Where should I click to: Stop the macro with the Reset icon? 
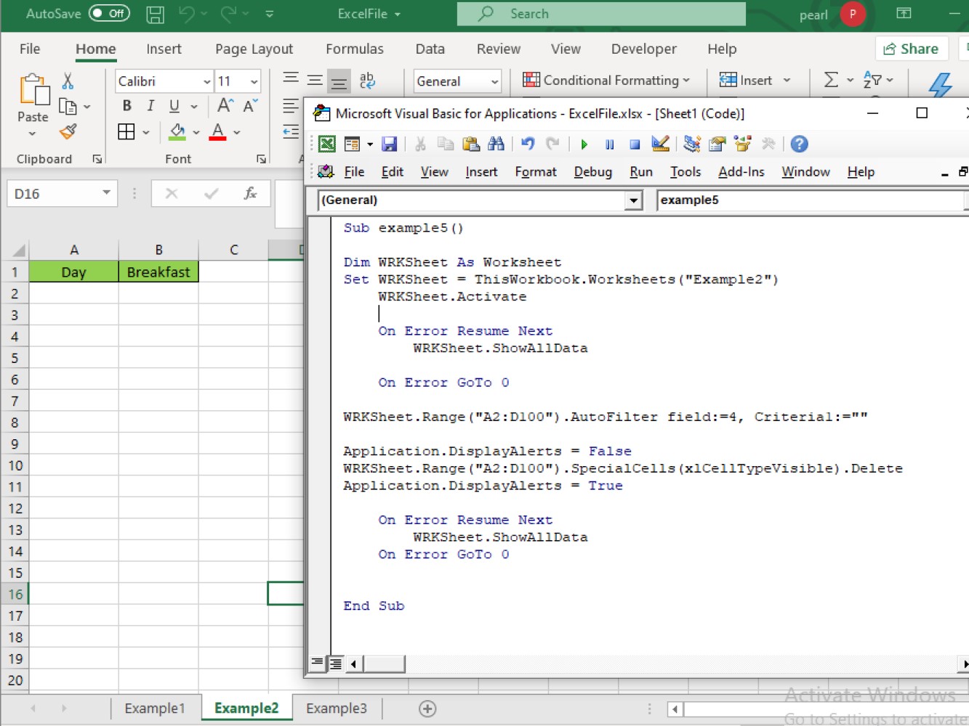click(634, 144)
